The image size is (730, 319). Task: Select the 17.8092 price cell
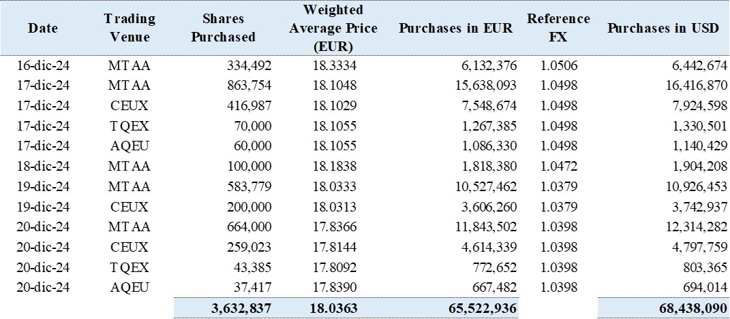pyautogui.click(x=335, y=267)
